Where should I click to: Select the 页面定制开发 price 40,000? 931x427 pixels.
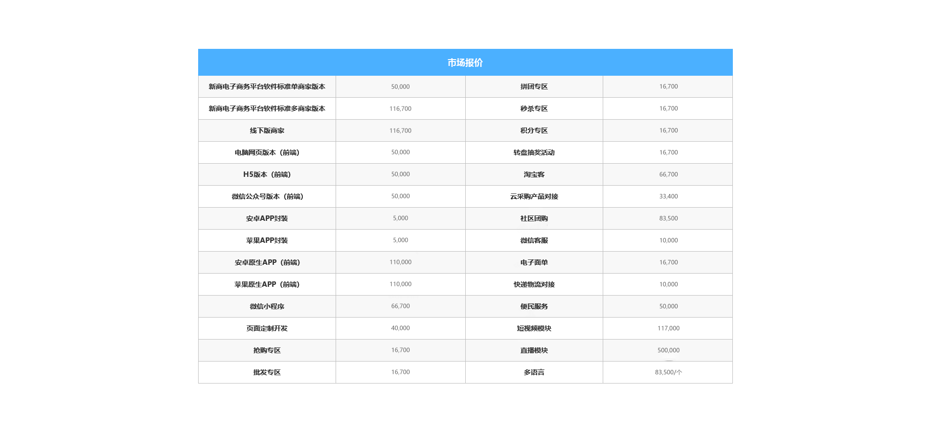click(x=400, y=328)
